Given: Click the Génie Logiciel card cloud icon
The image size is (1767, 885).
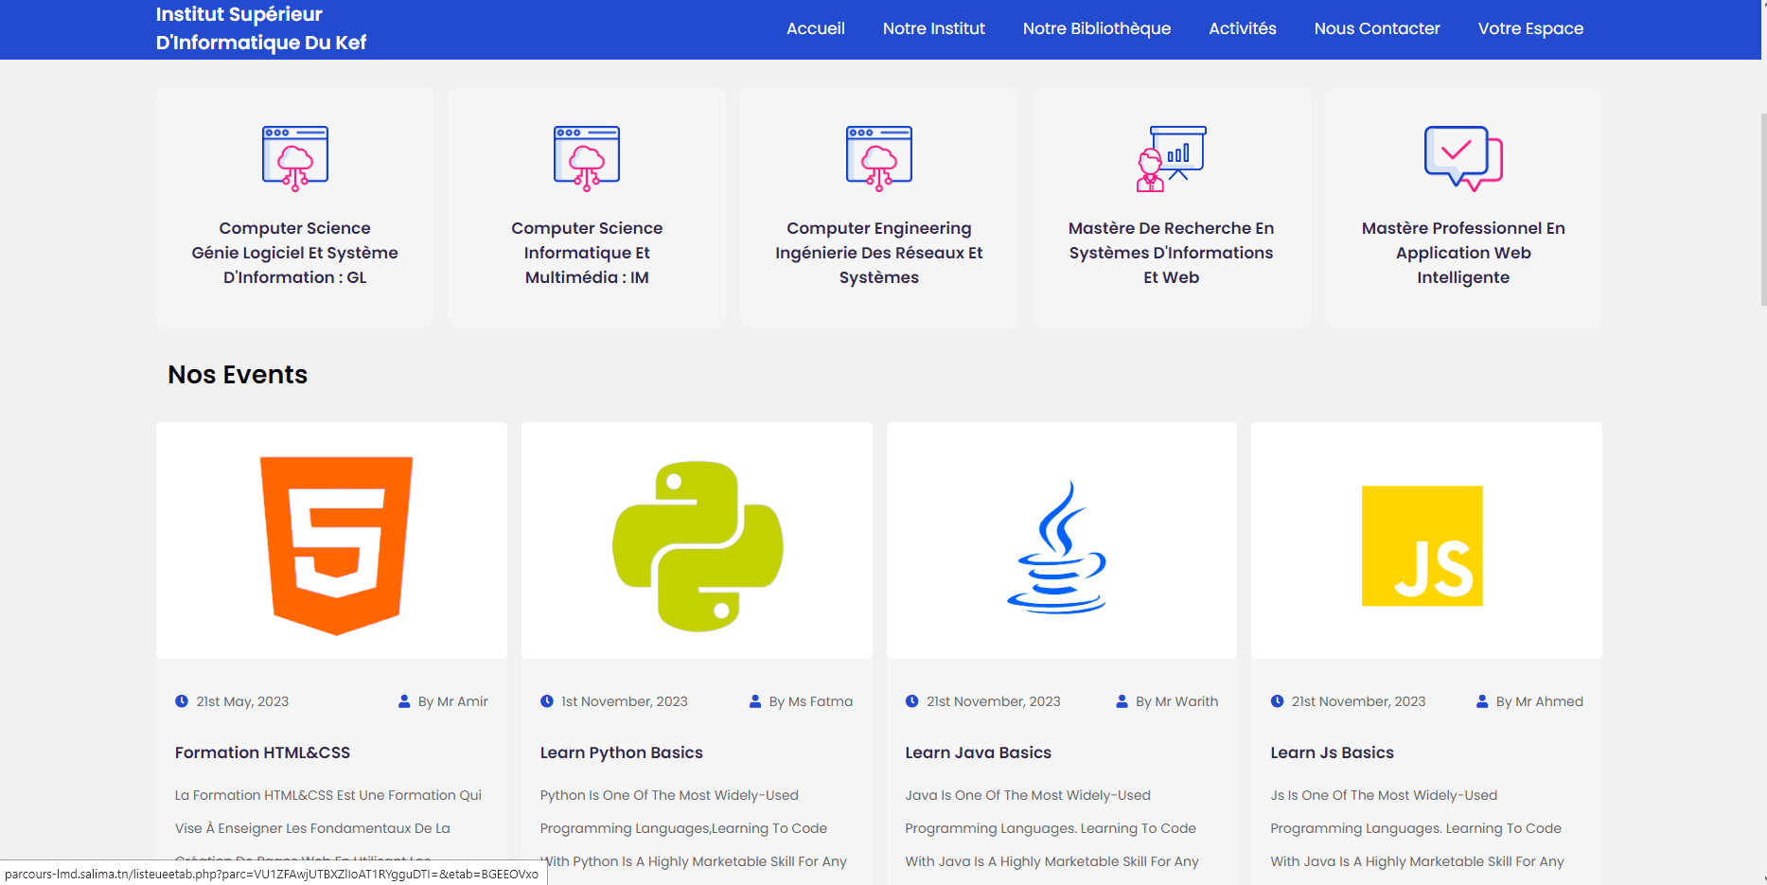Looking at the screenshot, I should [x=295, y=158].
